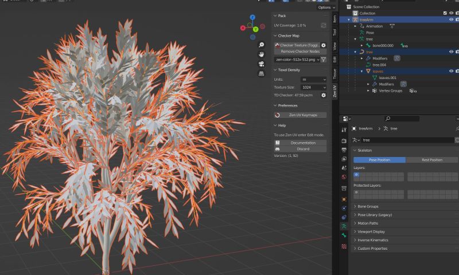The height and width of the screenshot is (275, 459).
Task: Toggle the first protected layer
Action: tap(356, 192)
